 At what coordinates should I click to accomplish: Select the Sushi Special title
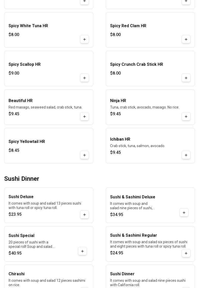(x=21, y=235)
